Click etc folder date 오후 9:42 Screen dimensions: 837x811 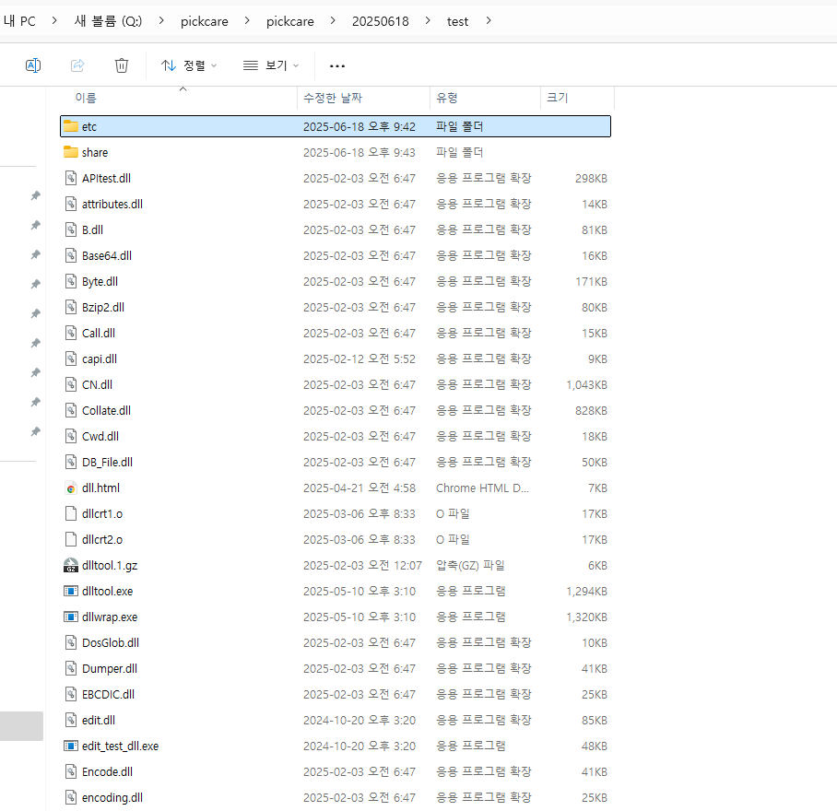(x=360, y=126)
